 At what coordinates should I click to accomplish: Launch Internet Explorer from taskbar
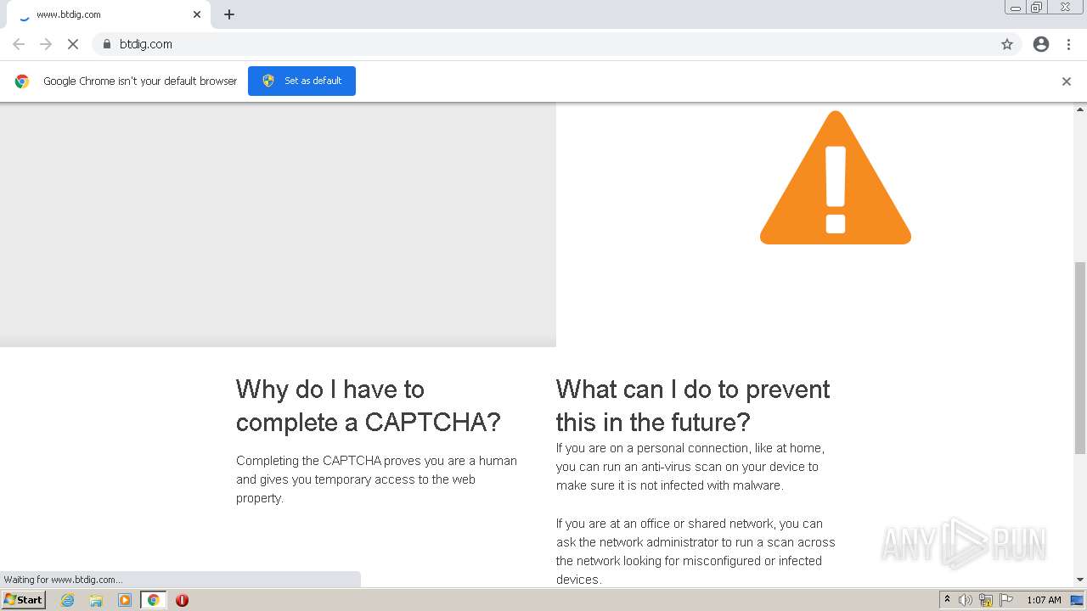tap(68, 600)
